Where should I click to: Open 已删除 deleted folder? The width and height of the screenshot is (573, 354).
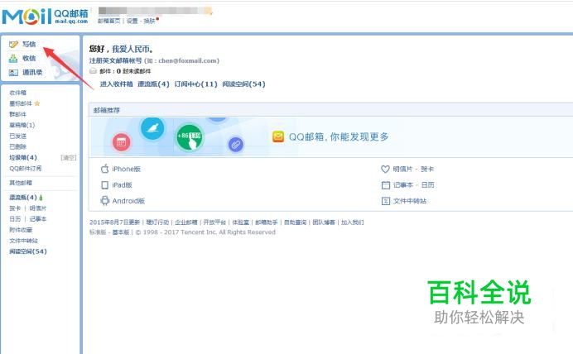18,146
